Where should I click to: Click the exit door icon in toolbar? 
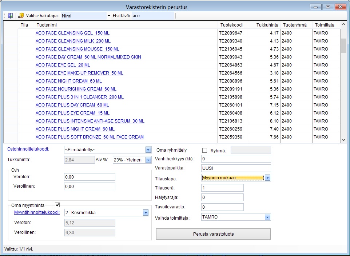point(10,16)
